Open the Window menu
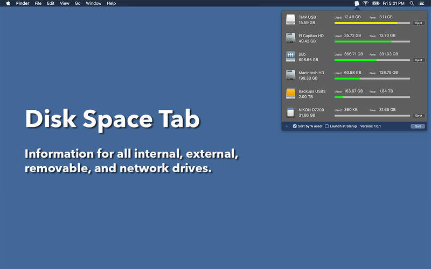Image resolution: width=431 pixels, height=269 pixels. 93,3
